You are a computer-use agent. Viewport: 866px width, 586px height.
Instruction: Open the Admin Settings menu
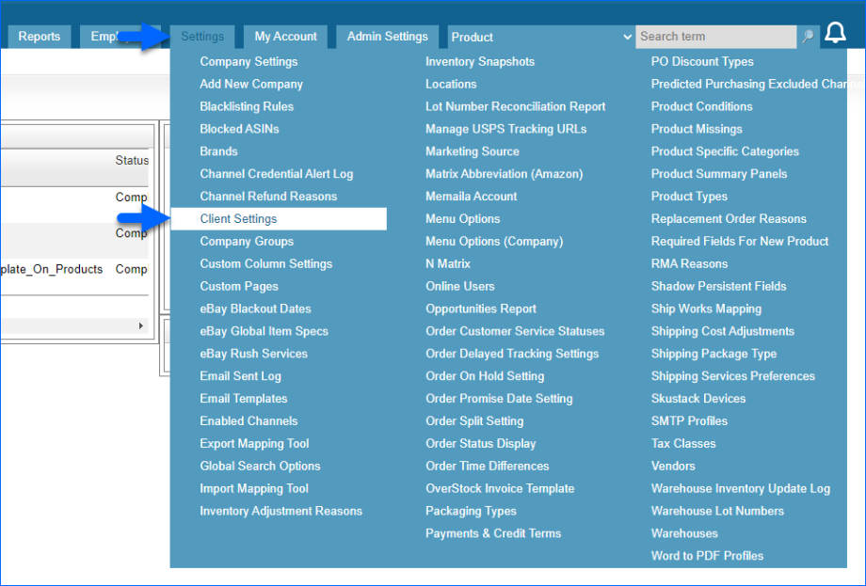click(387, 36)
